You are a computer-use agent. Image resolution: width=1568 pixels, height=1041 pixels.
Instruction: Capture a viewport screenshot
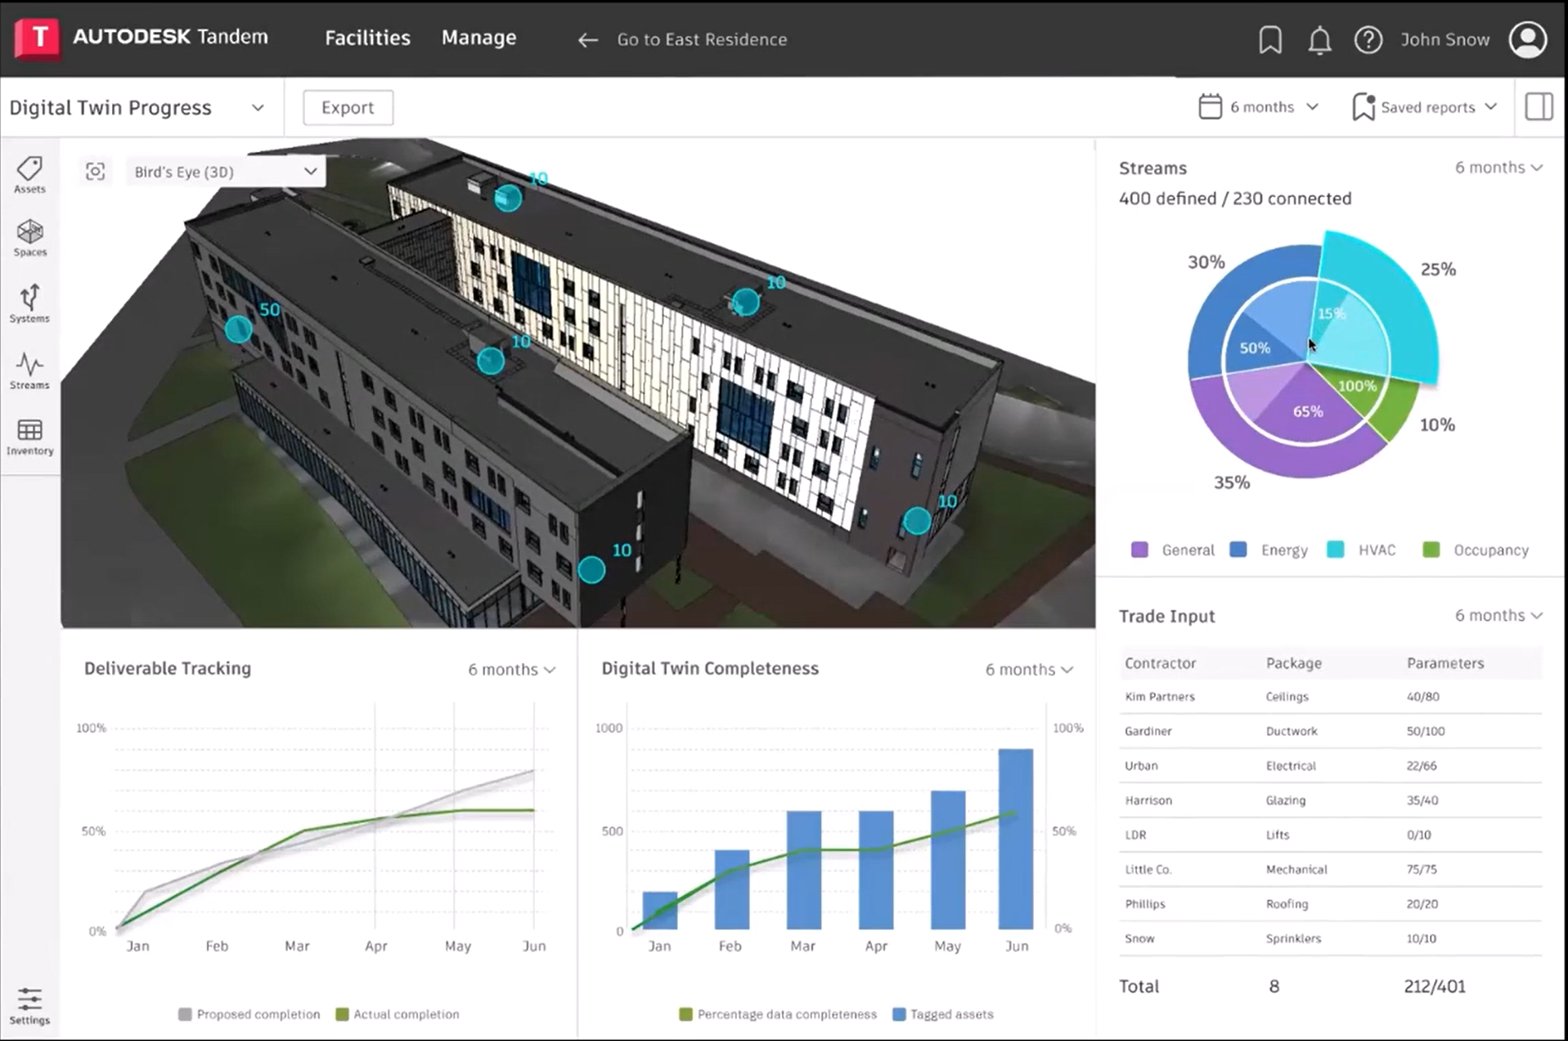(x=95, y=171)
